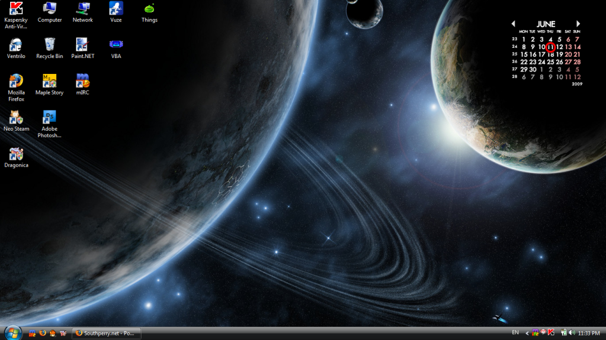This screenshot has width=606, height=340.
Task: Click the Dragonica quick launch icon
Action: [63, 333]
